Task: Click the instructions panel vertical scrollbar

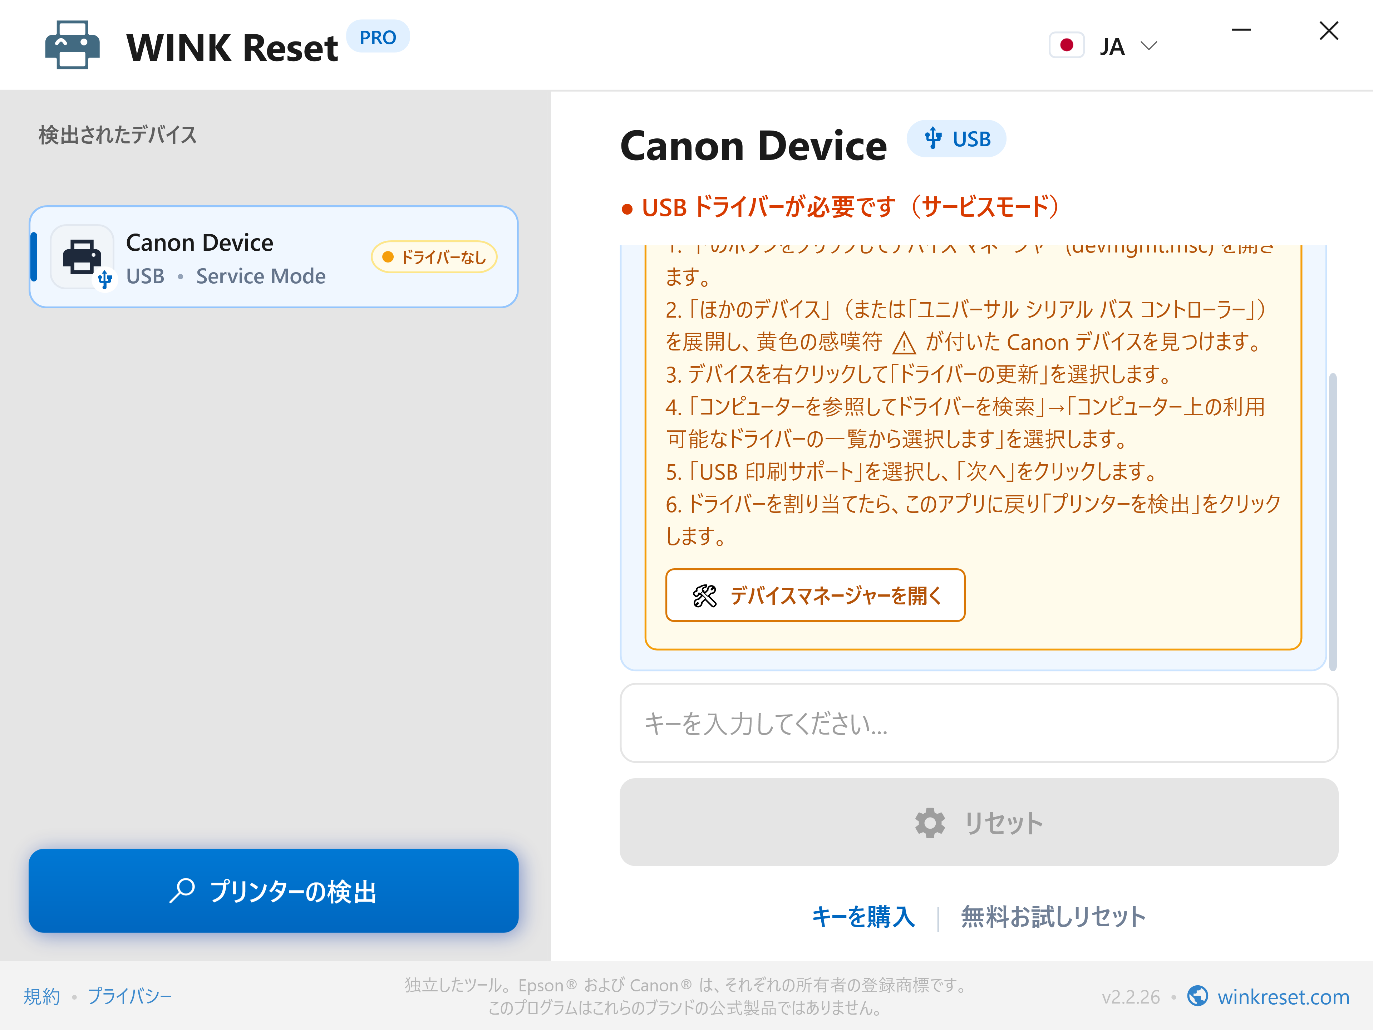Action: [x=1332, y=521]
